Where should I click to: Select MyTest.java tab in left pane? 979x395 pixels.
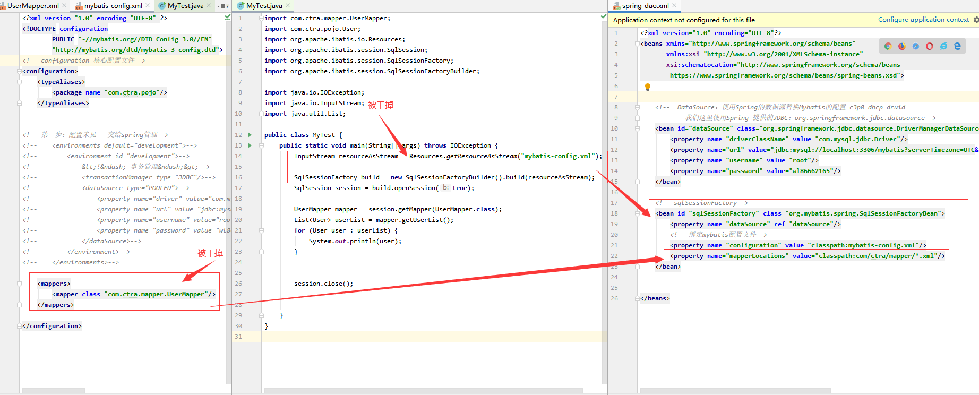(x=185, y=6)
